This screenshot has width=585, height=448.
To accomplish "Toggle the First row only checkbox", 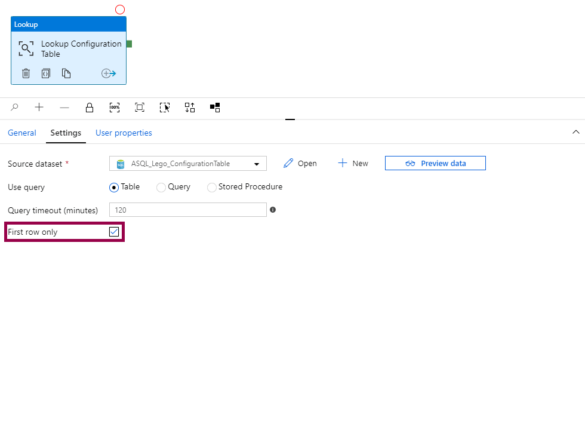I will 114,232.
